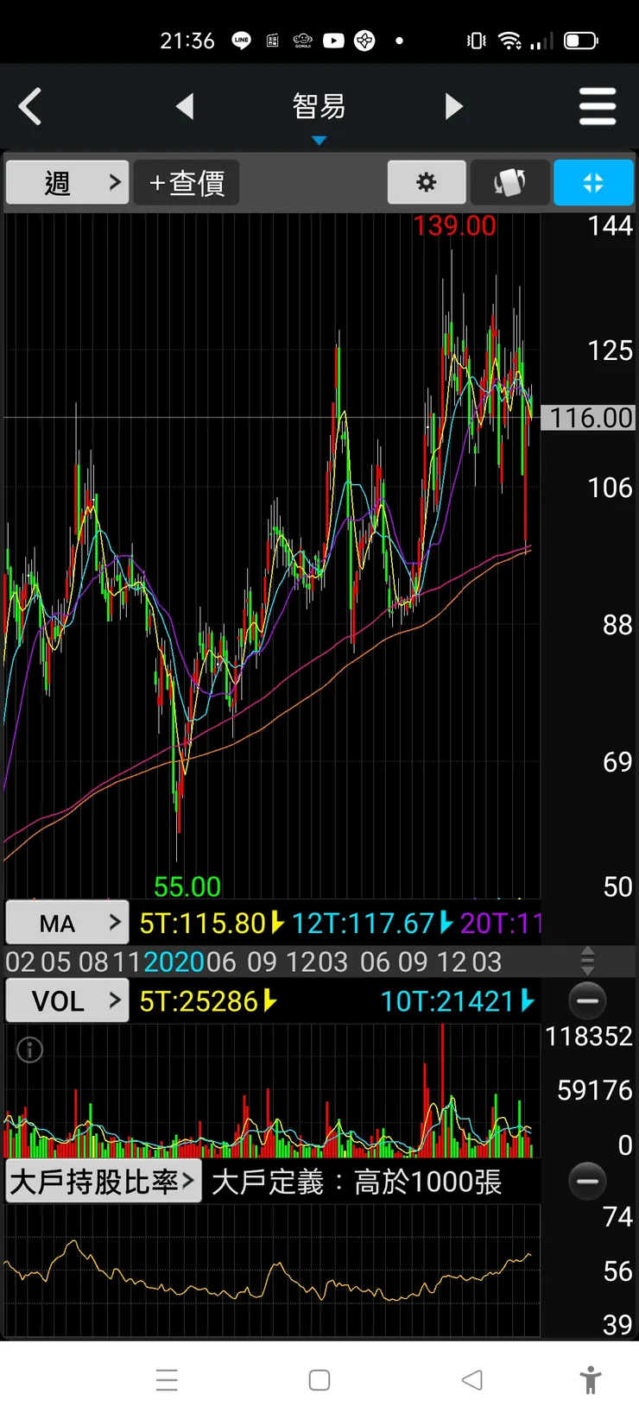Open the 大戶持股比率 indicator dropdown
Viewport: 639px width, 1419px height.
[104, 1182]
